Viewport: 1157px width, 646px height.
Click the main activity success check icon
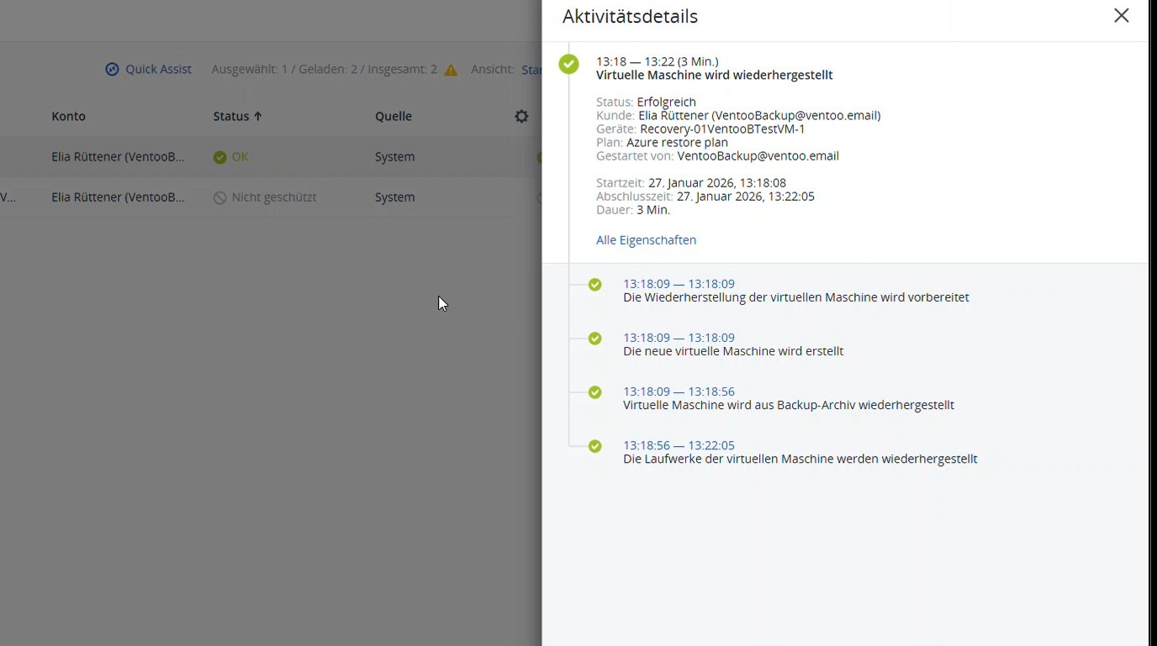coord(569,64)
